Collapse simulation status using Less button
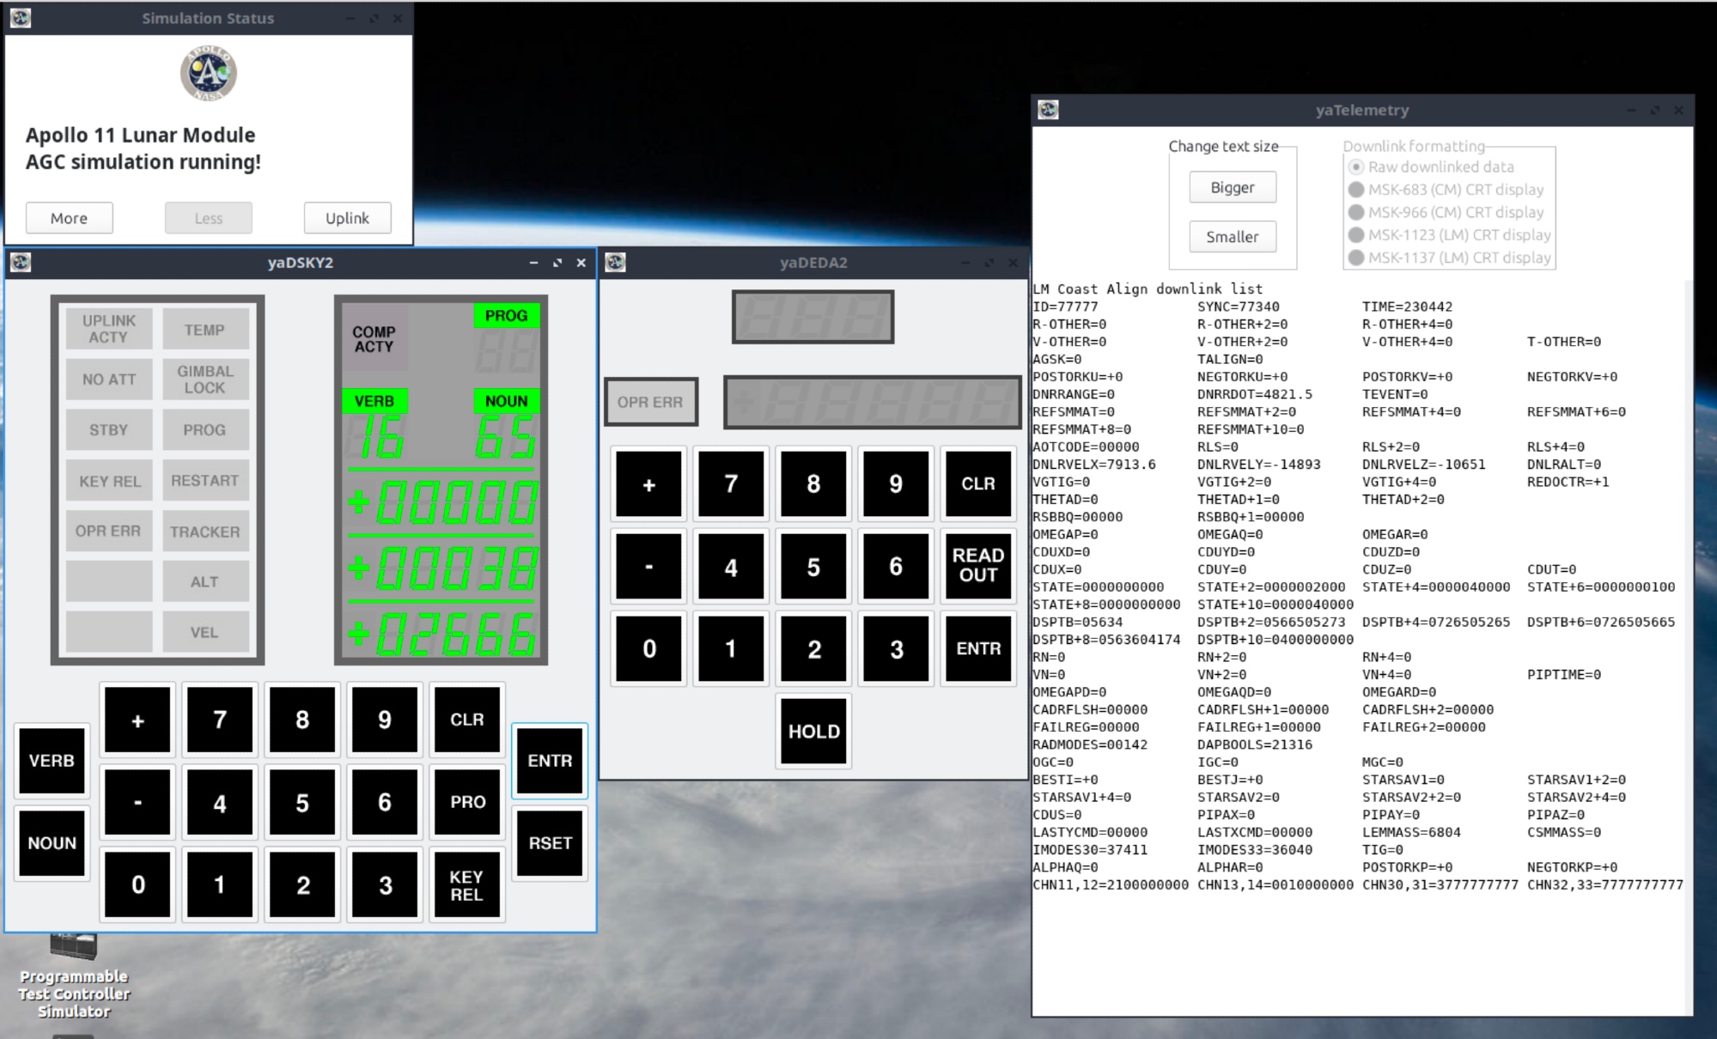This screenshot has width=1717, height=1039. pyautogui.click(x=208, y=218)
